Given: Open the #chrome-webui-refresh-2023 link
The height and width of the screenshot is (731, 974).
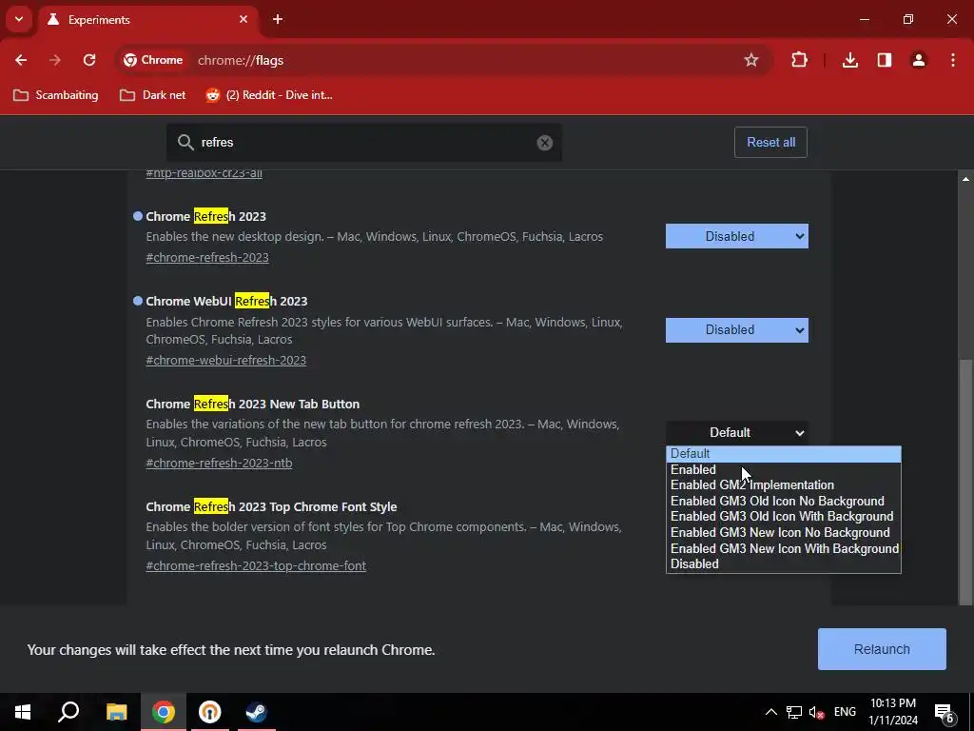Looking at the screenshot, I should tap(226, 361).
